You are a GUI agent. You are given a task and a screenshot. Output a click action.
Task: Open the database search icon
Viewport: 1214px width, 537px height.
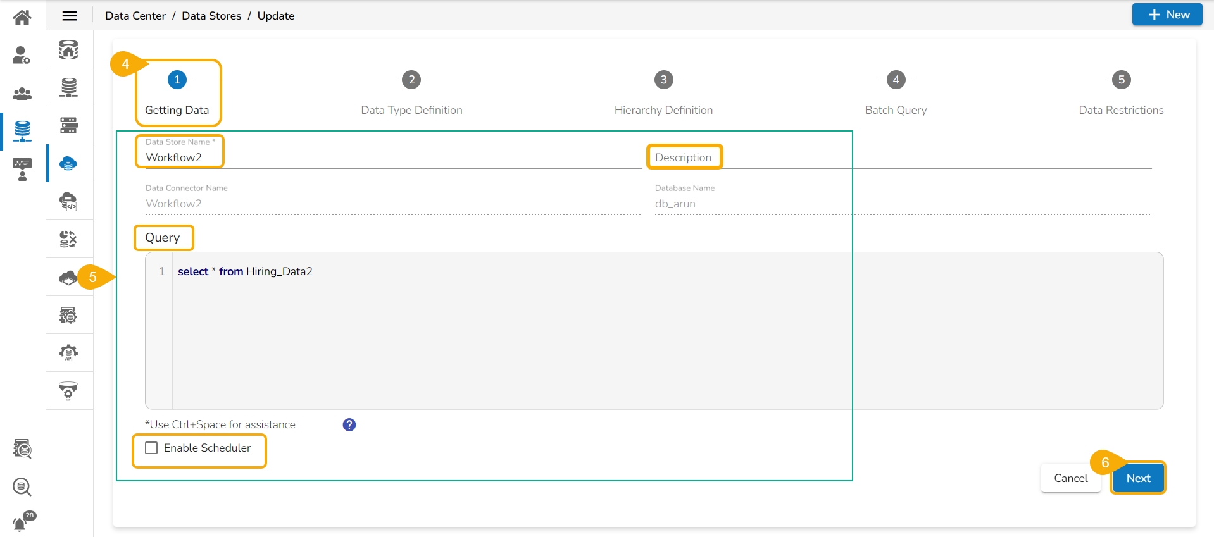click(x=22, y=487)
